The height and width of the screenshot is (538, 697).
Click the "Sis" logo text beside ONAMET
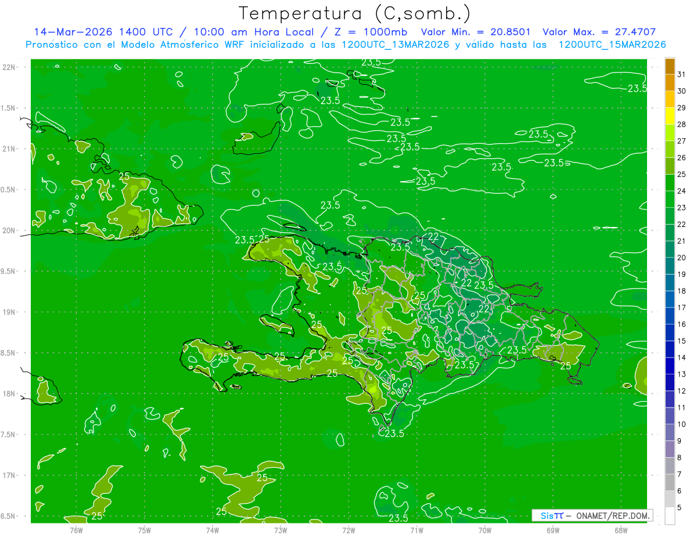(547, 515)
